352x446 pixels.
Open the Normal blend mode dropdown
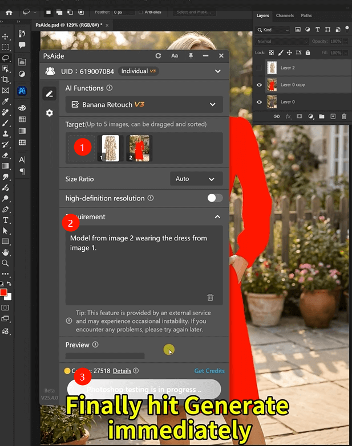pyautogui.click(x=282, y=42)
